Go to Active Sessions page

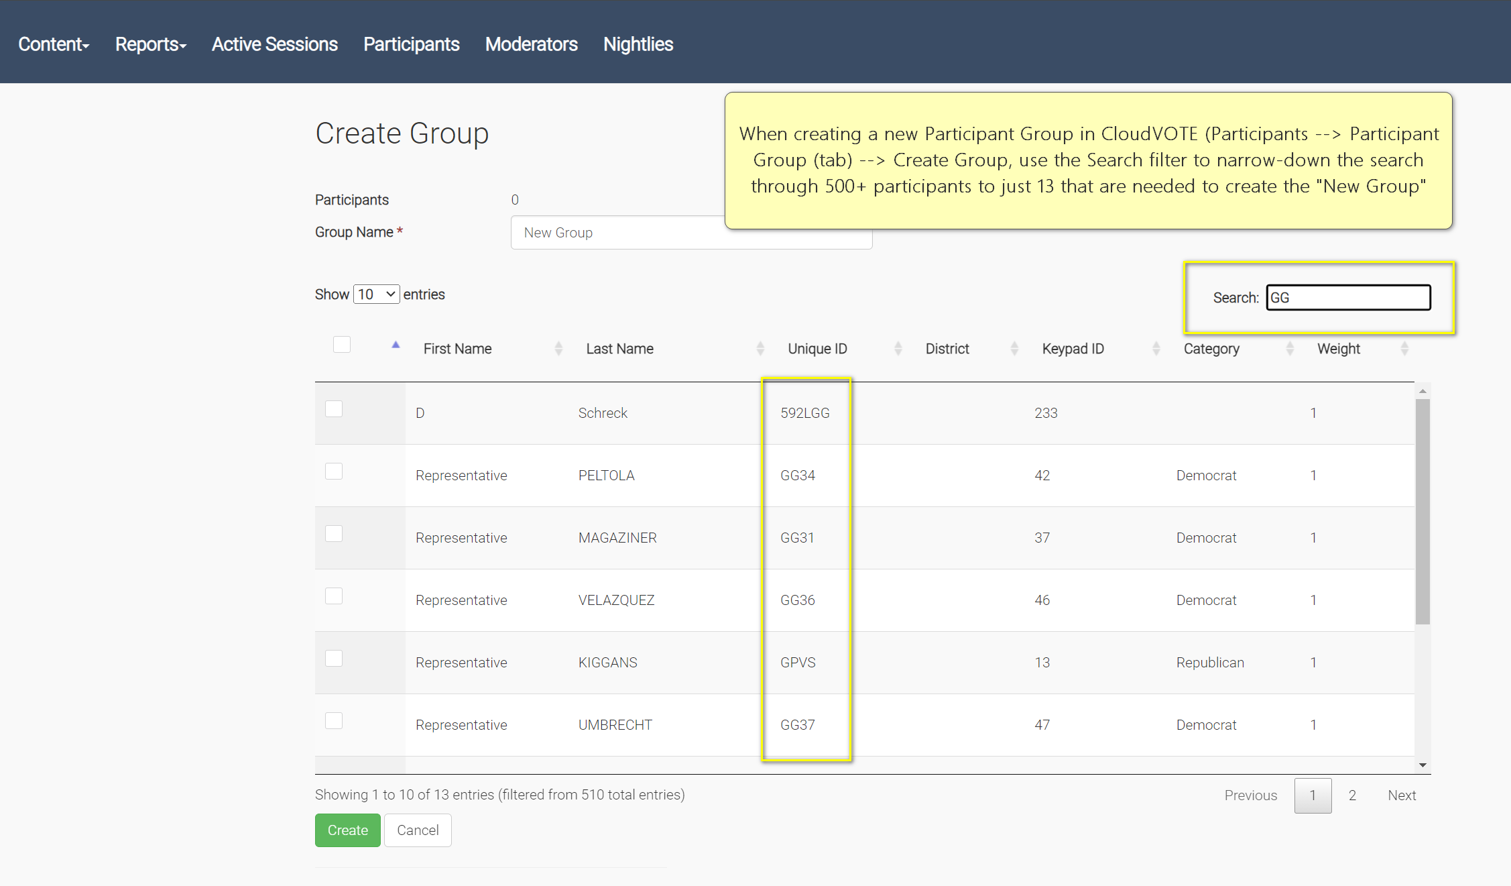click(x=275, y=44)
